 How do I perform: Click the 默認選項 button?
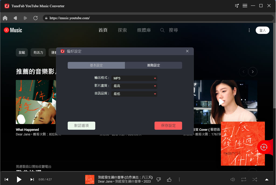coord(81,126)
